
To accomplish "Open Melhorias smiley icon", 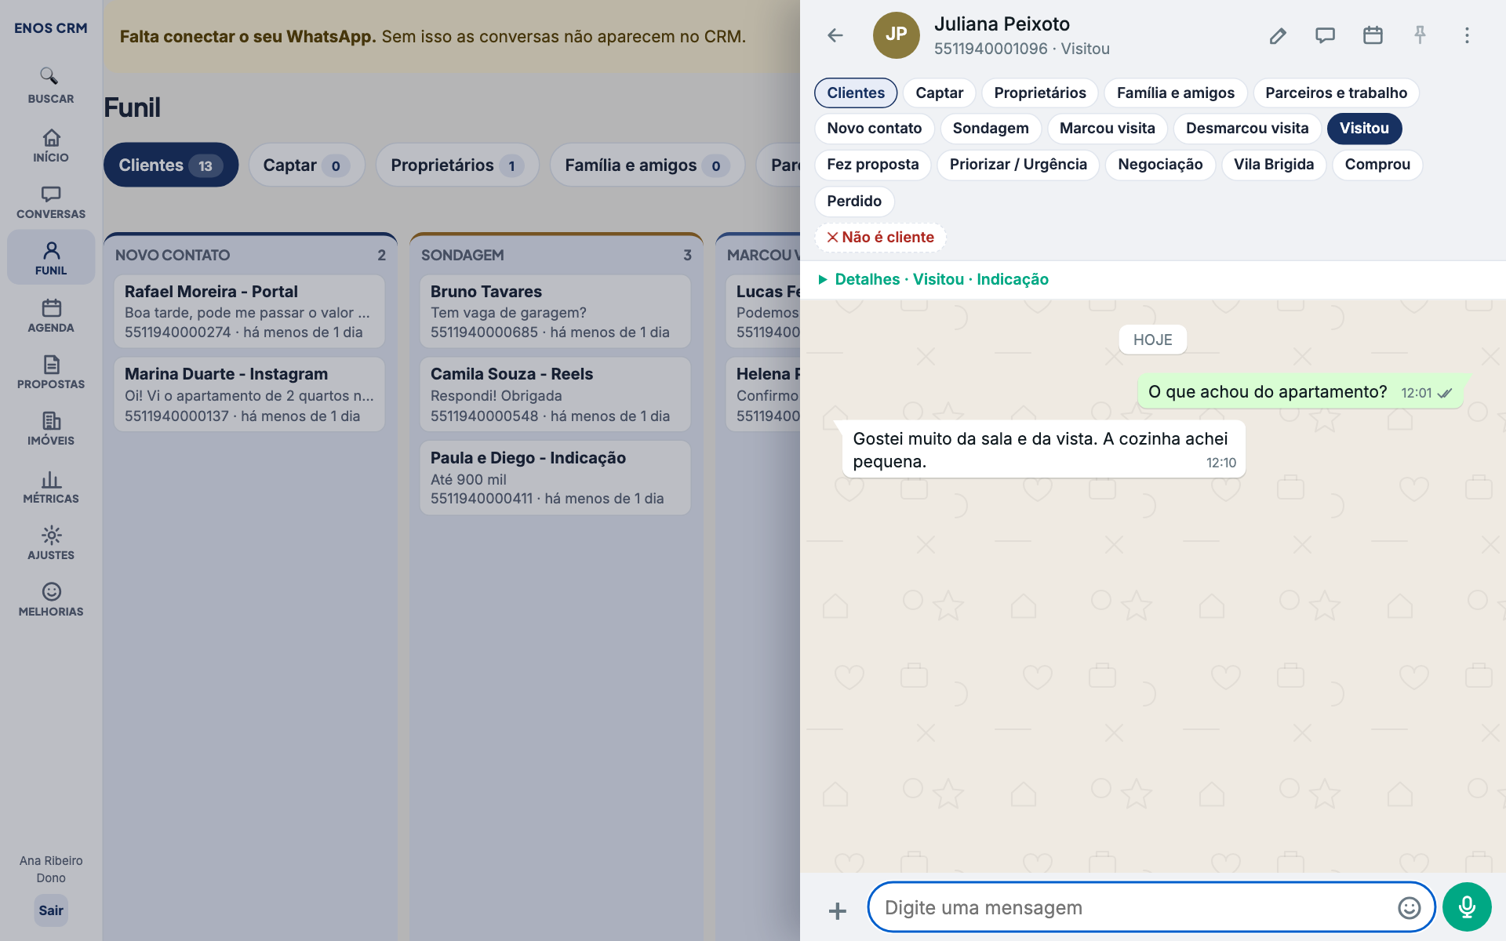I will (51, 599).
